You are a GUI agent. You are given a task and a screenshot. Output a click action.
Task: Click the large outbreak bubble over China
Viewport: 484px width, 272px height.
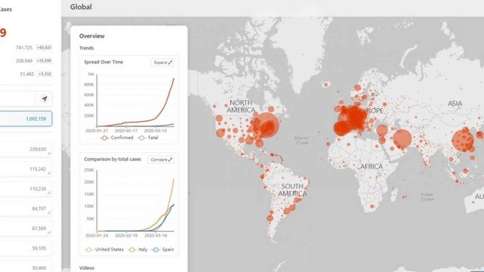[x=462, y=140]
